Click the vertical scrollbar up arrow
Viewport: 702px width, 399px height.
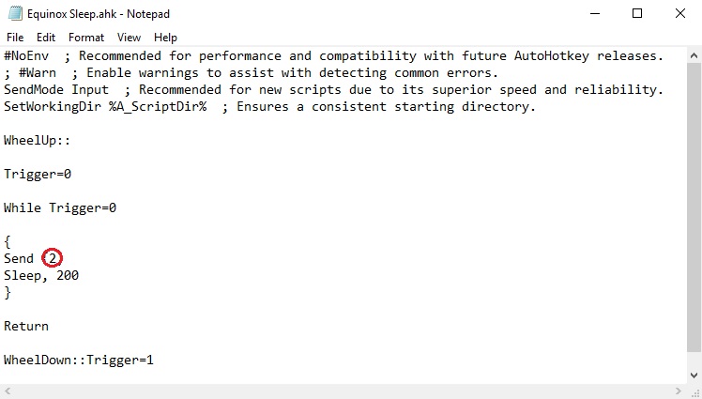click(x=694, y=55)
